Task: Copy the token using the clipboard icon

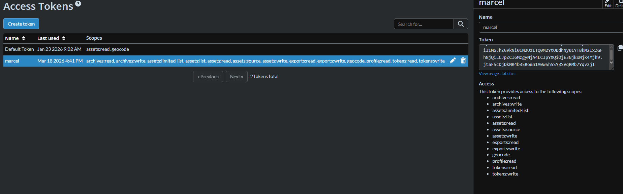Action: pyautogui.click(x=620, y=48)
